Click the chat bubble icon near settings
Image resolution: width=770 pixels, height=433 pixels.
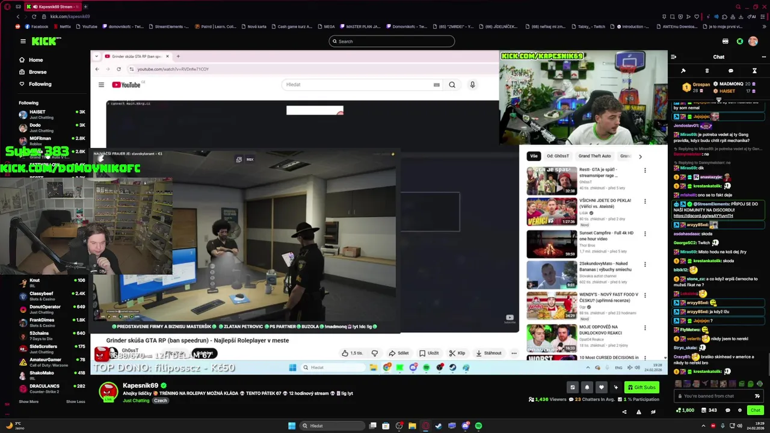(x=727, y=410)
